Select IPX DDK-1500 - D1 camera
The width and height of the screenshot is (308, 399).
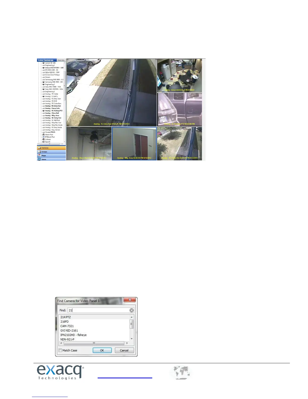52,70
